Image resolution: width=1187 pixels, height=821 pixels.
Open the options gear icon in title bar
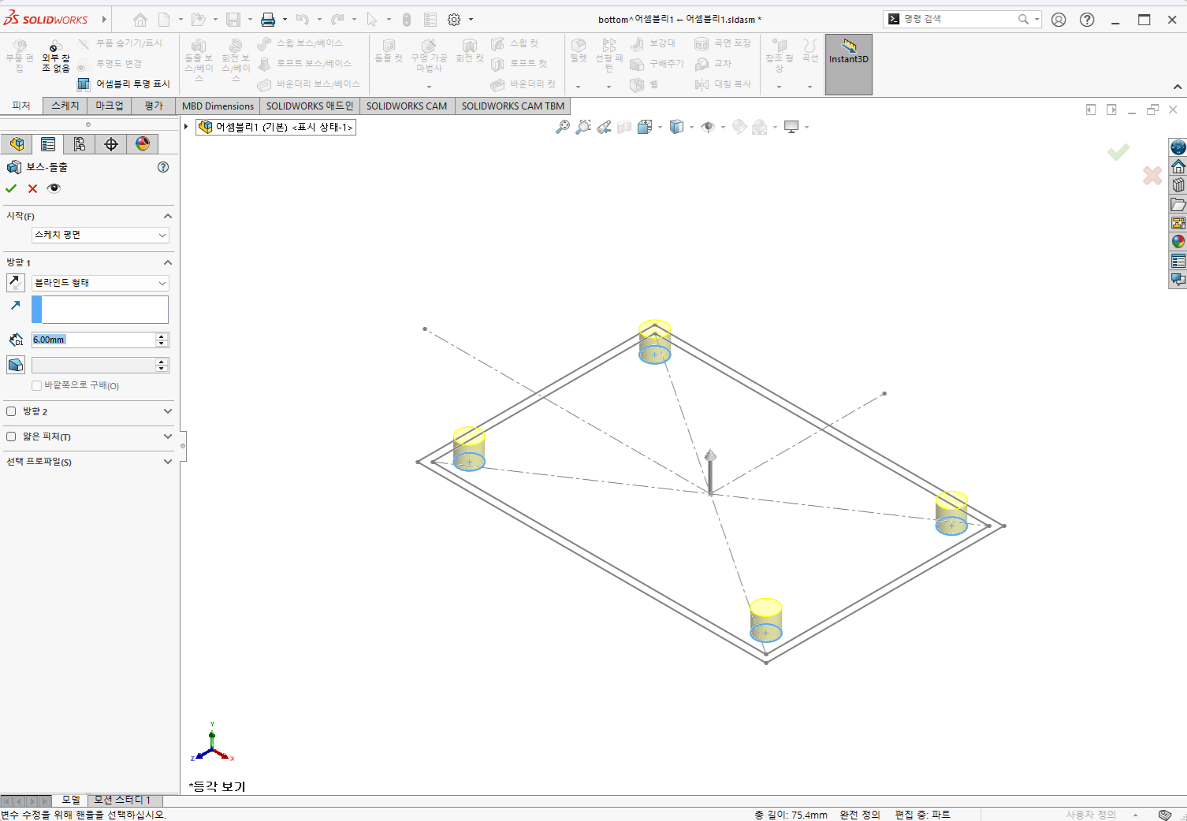tap(454, 20)
